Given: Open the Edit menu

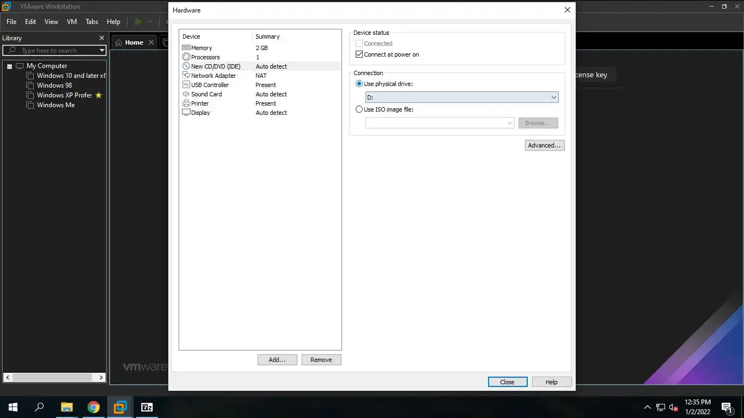Looking at the screenshot, I should pyautogui.click(x=31, y=22).
